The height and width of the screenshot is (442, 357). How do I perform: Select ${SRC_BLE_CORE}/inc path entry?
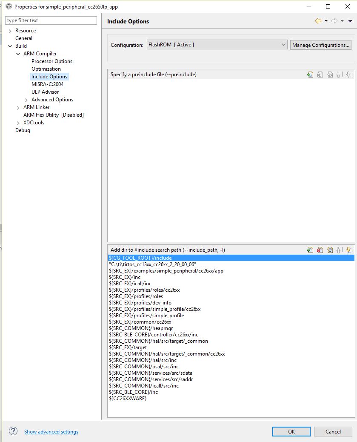point(133,392)
